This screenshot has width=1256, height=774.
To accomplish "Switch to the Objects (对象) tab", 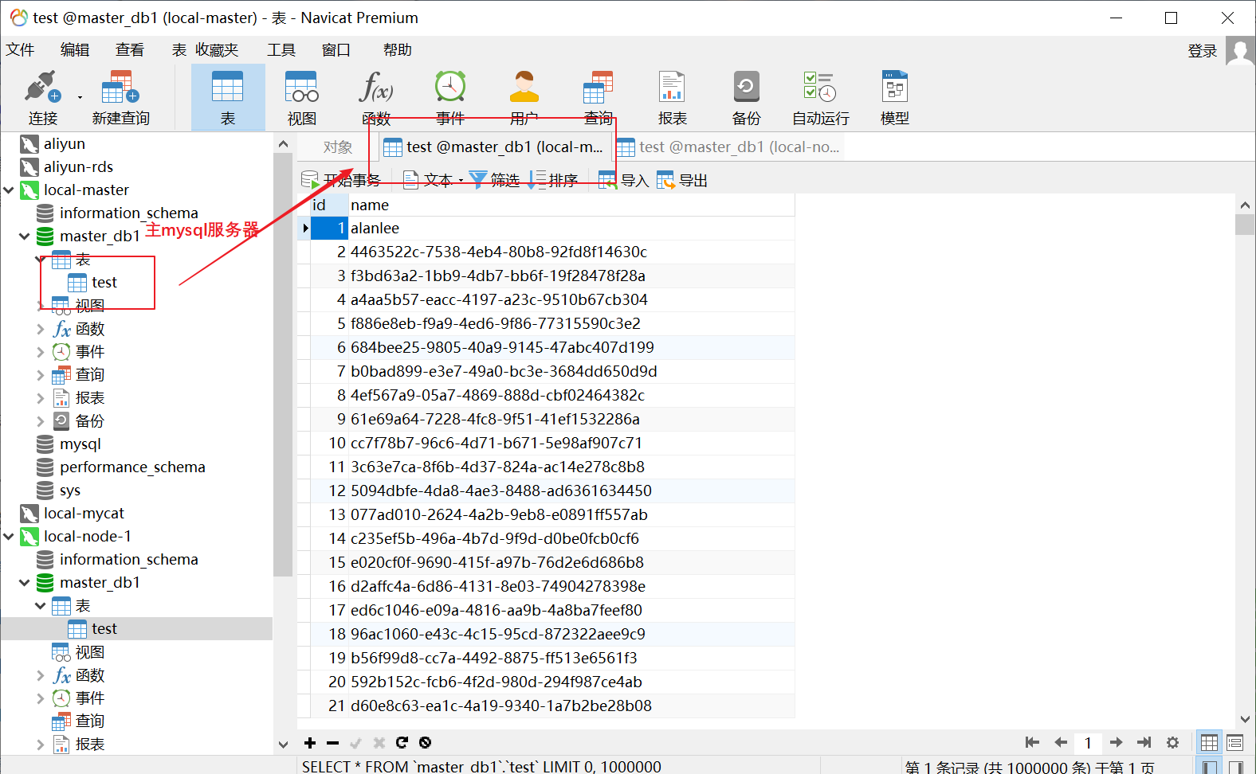I will click(x=337, y=147).
